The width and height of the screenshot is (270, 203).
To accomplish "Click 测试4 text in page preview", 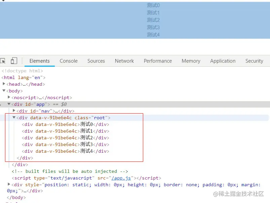I will [153, 35].
